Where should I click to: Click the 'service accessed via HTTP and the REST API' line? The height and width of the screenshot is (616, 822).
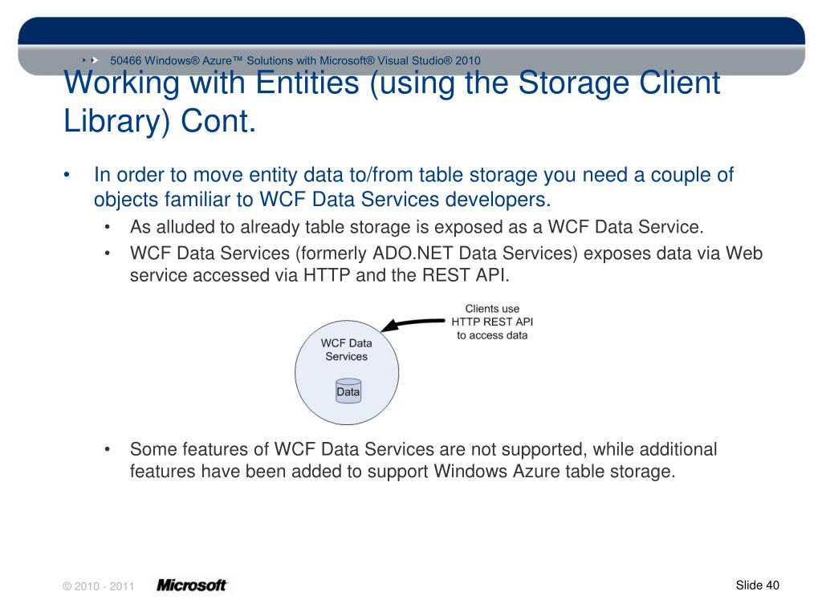point(319,275)
